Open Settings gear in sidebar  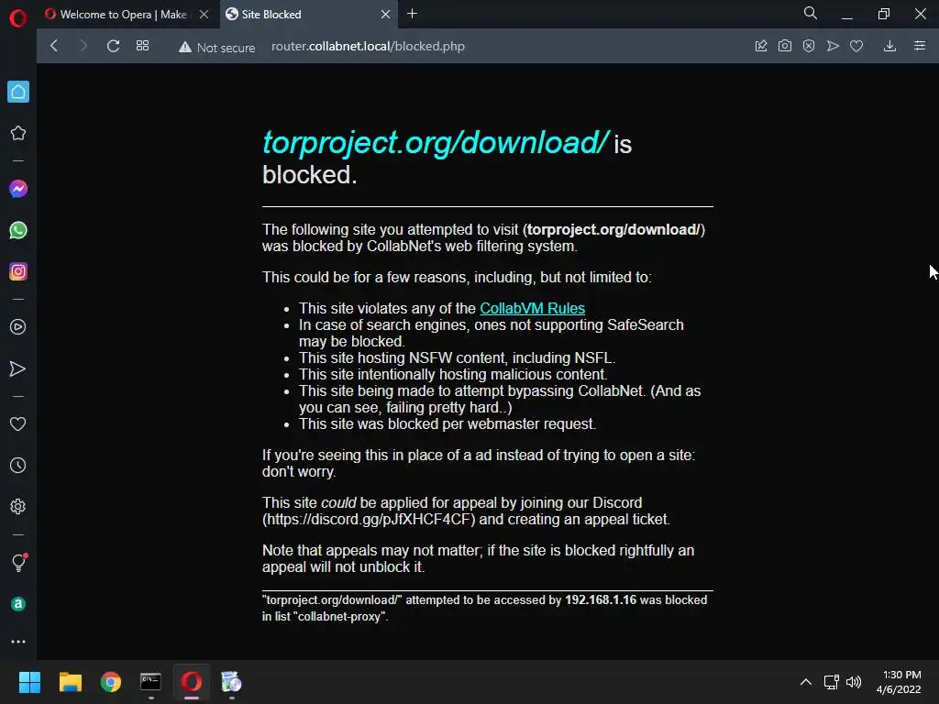click(x=18, y=506)
